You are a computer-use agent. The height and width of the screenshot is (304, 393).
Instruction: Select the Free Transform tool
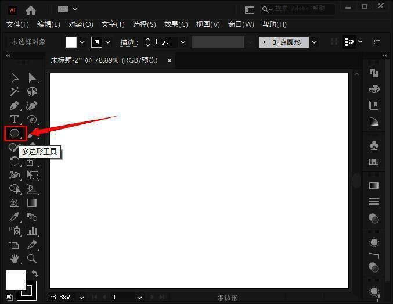point(32,175)
